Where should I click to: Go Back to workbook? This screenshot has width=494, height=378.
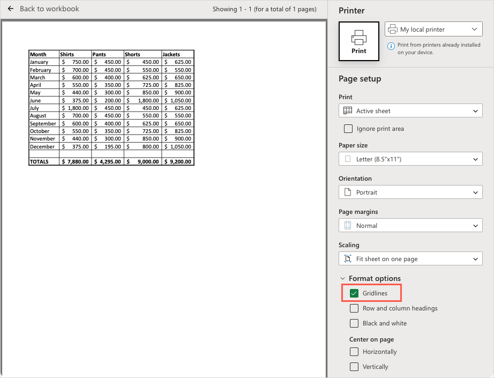click(x=49, y=9)
